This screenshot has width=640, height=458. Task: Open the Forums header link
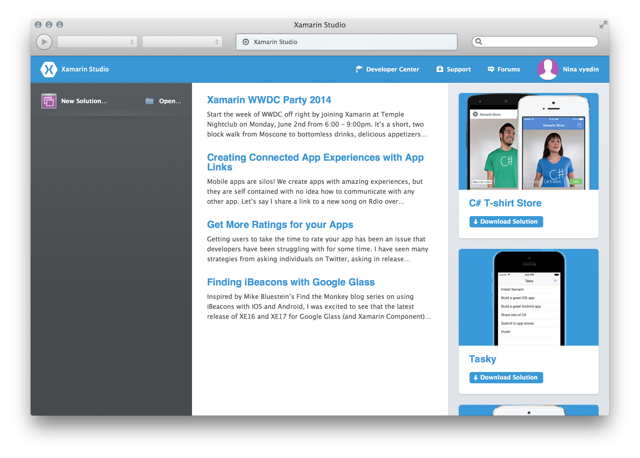coord(508,69)
